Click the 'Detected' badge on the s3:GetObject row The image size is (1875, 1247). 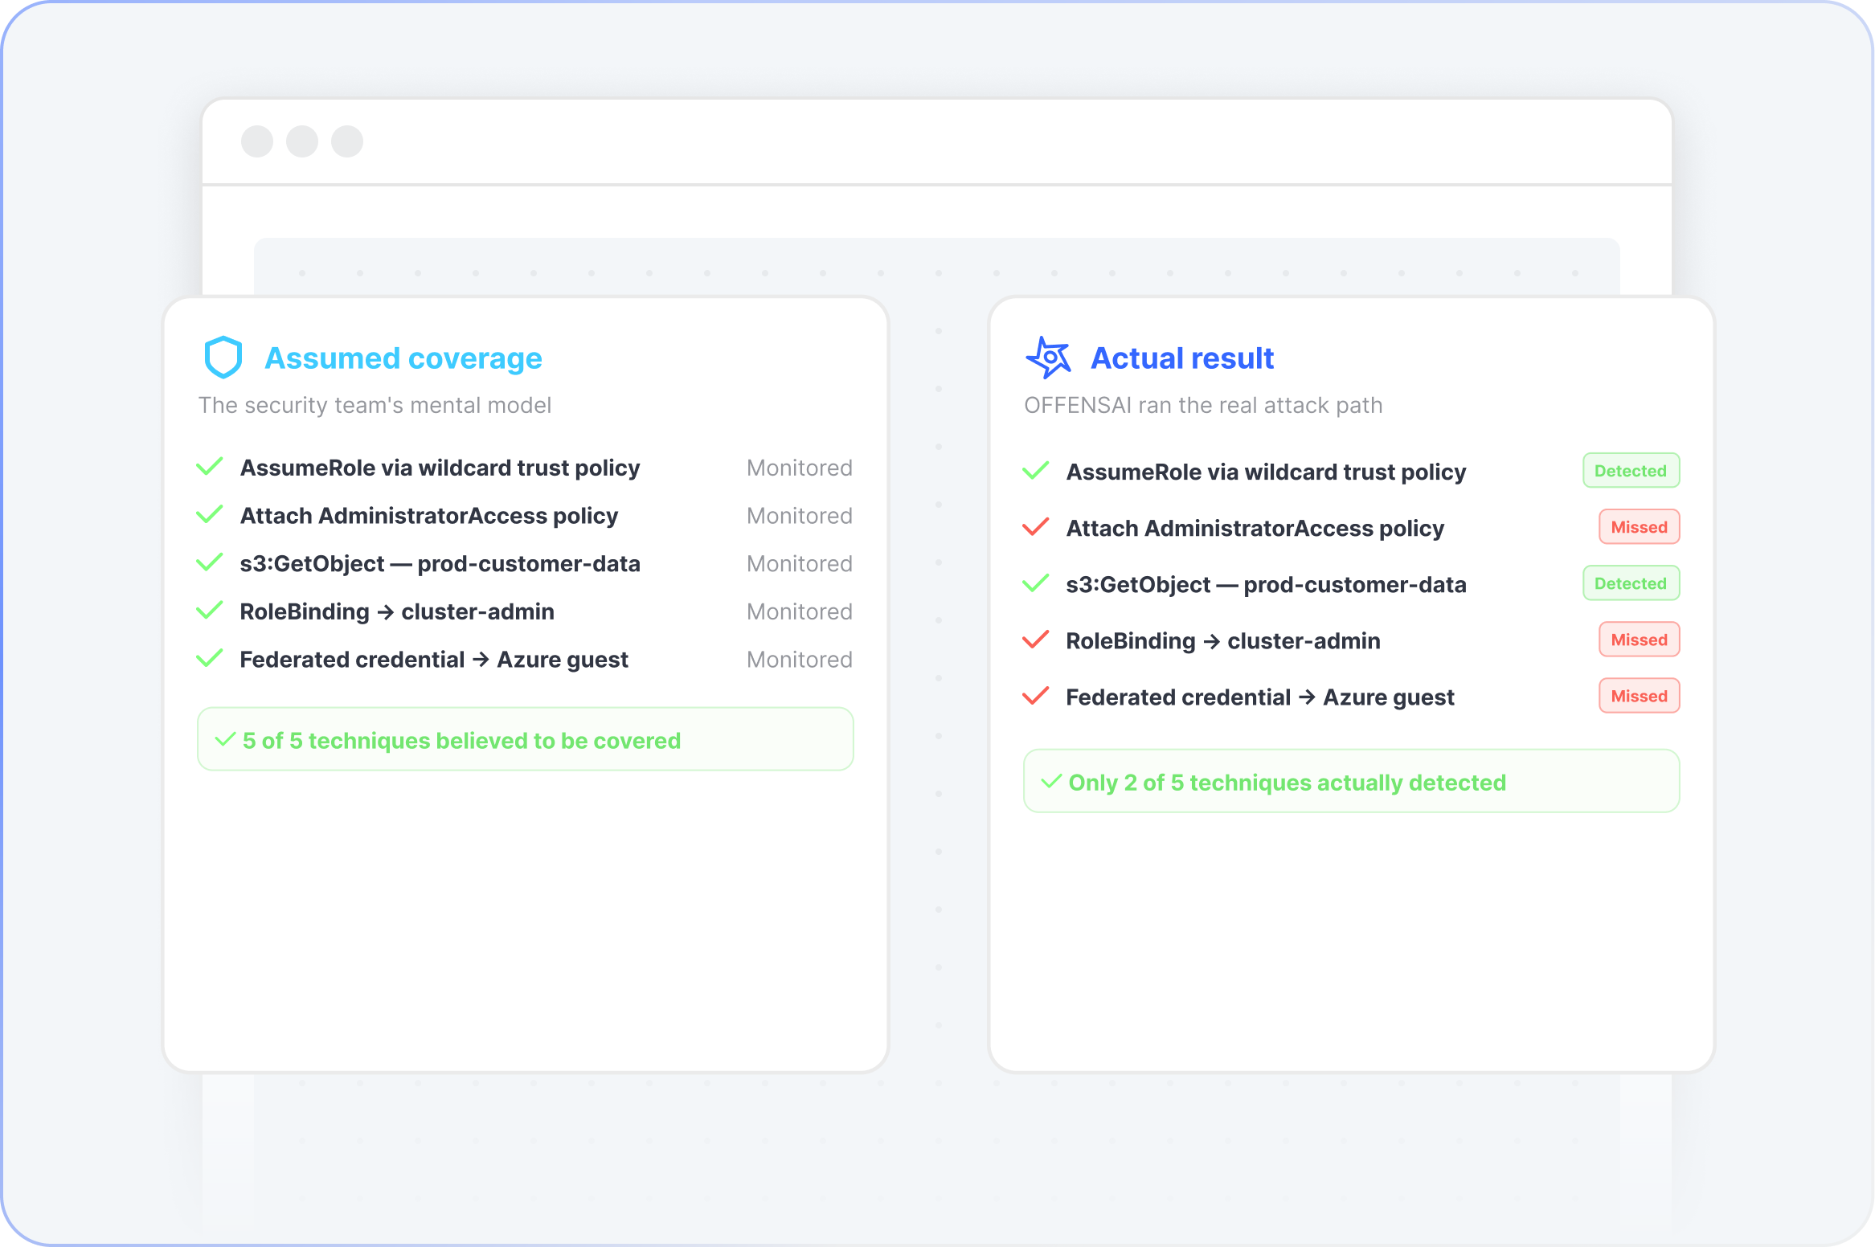1631,583
